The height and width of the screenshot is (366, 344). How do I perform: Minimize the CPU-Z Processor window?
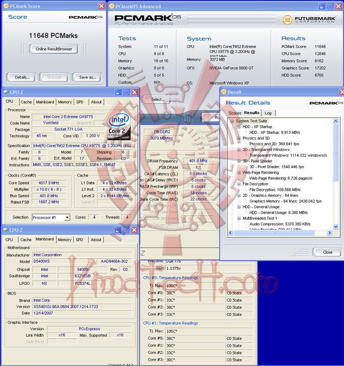(118, 92)
